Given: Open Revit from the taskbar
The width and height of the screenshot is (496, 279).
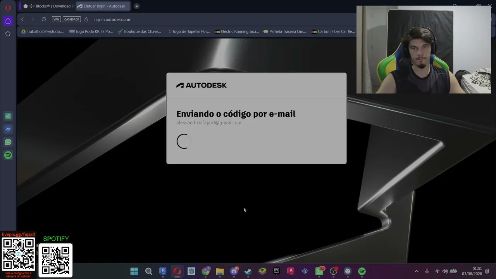Looking at the screenshot, I should point(163,271).
